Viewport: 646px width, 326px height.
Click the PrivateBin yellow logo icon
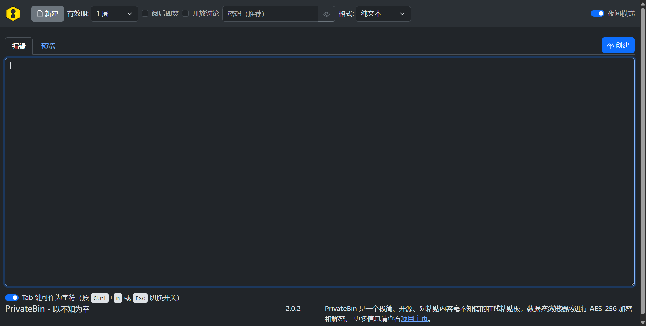13,14
